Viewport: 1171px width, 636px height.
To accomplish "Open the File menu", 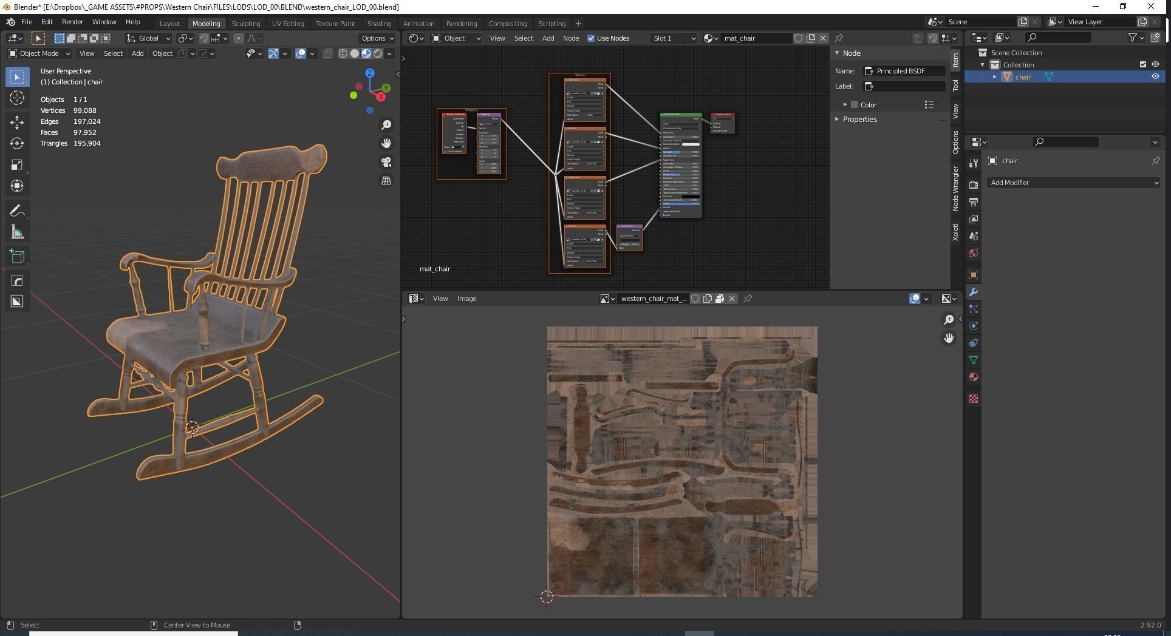I will tap(27, 22).
